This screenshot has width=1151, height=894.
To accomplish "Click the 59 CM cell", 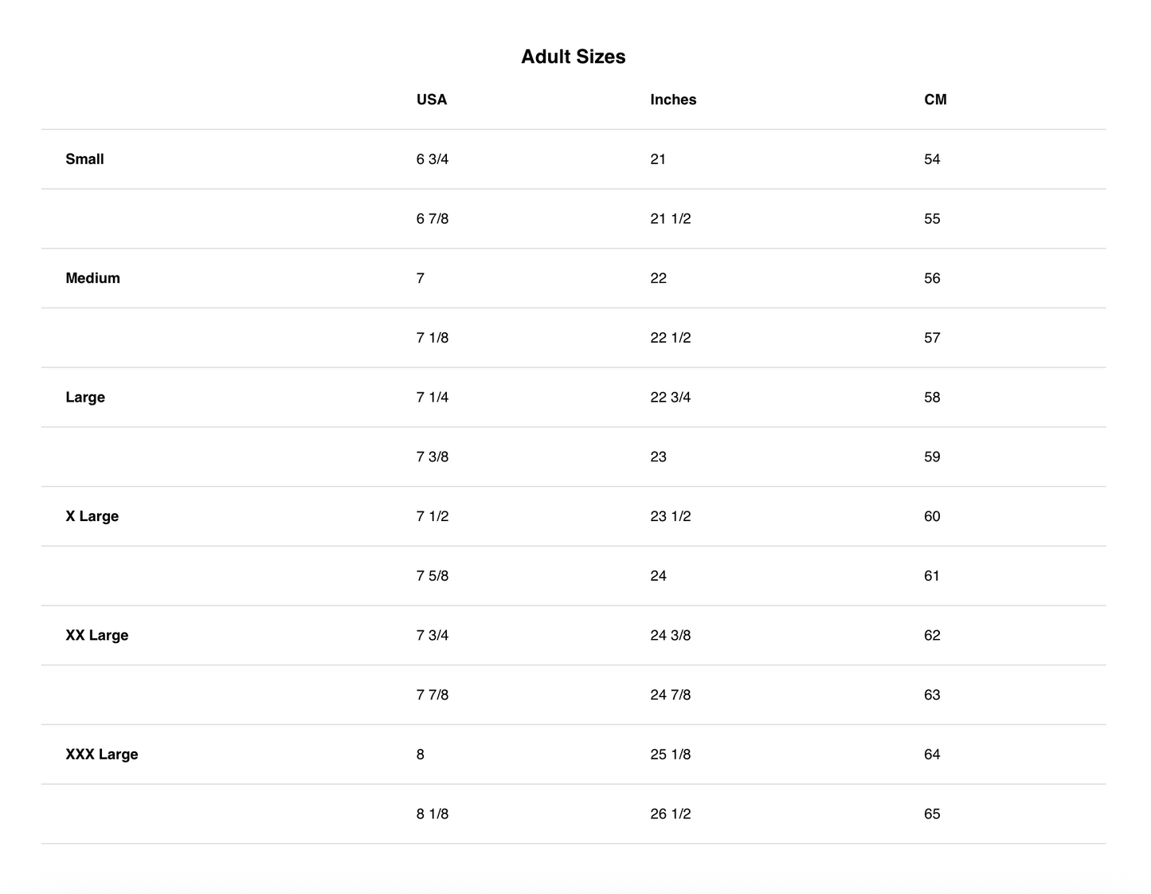I will click(932, 457).
